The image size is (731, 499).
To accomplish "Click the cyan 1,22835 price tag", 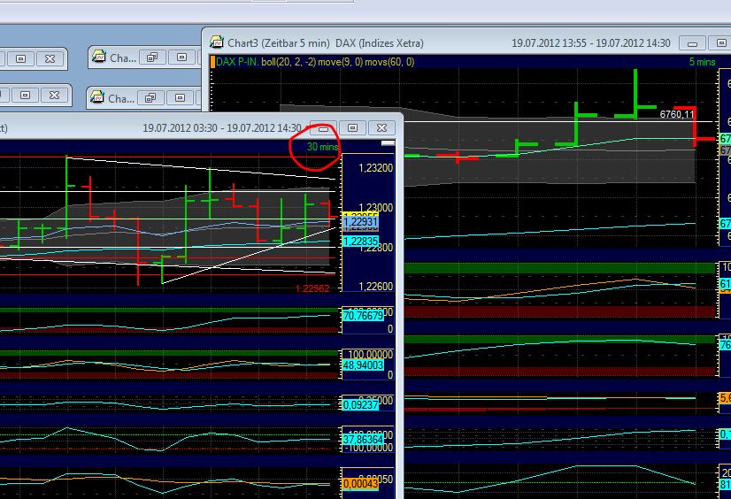I will (360, 241).
